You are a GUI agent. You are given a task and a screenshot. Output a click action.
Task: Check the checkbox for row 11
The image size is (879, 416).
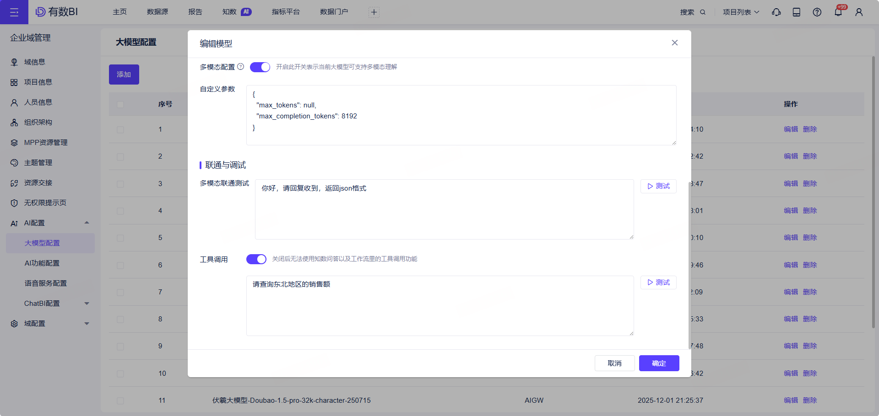(120, 401)
